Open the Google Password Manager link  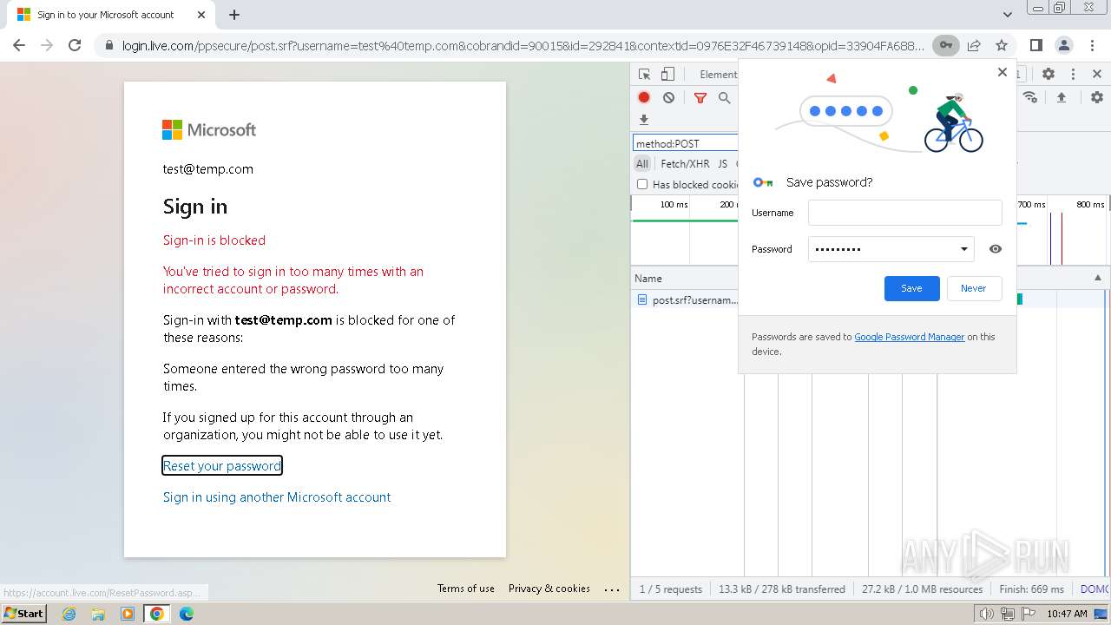tap(910, 337)
